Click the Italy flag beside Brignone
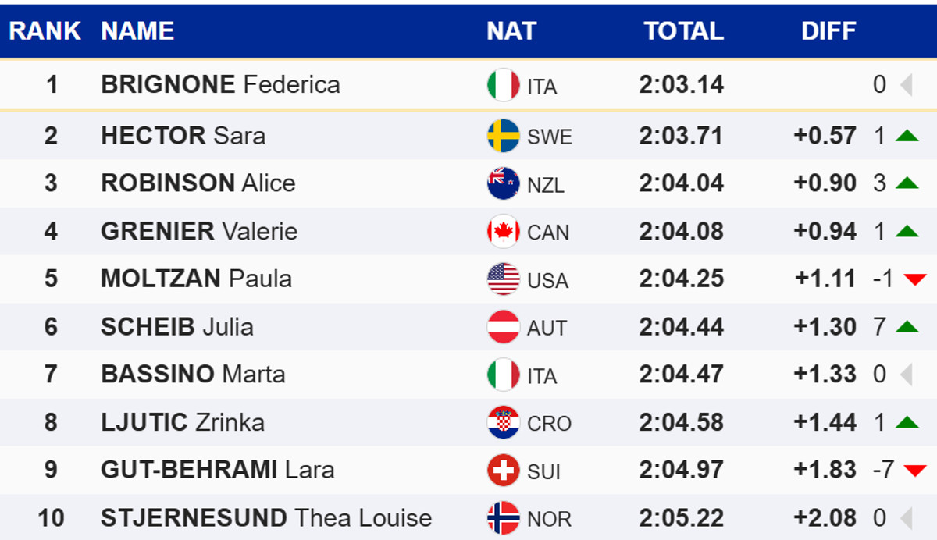The width and height of the screenshot is (937, 540). [x=503, y=85]
